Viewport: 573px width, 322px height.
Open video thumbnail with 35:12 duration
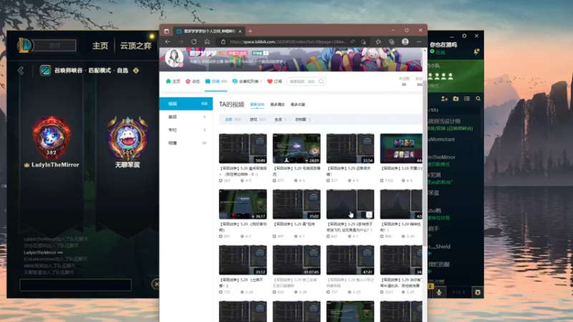click(x=243, y=260)
